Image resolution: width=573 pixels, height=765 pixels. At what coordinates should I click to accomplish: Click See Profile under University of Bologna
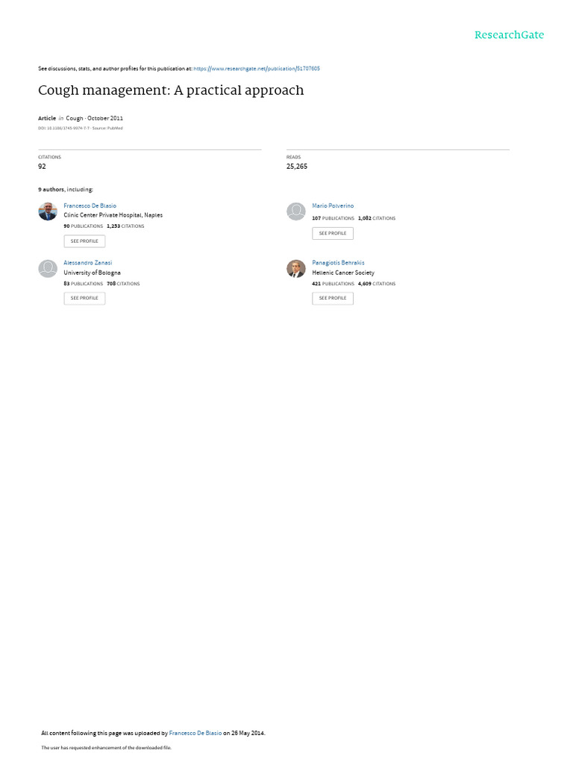coord(84,298)
